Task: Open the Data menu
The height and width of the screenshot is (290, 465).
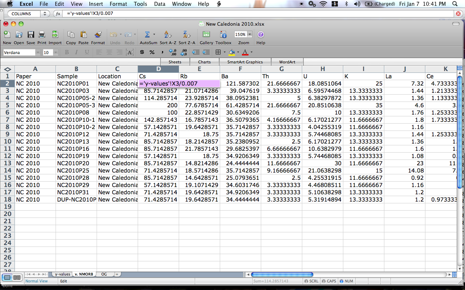Action: click(x=159, y=4)
